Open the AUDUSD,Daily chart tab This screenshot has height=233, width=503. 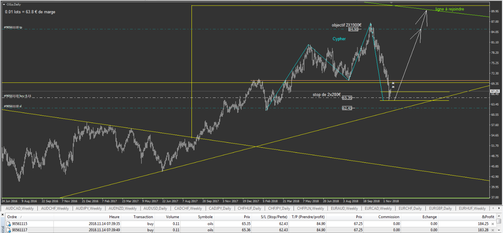pos(155,208)
